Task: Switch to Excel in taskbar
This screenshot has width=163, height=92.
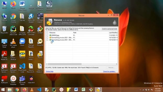Action: 84,90
